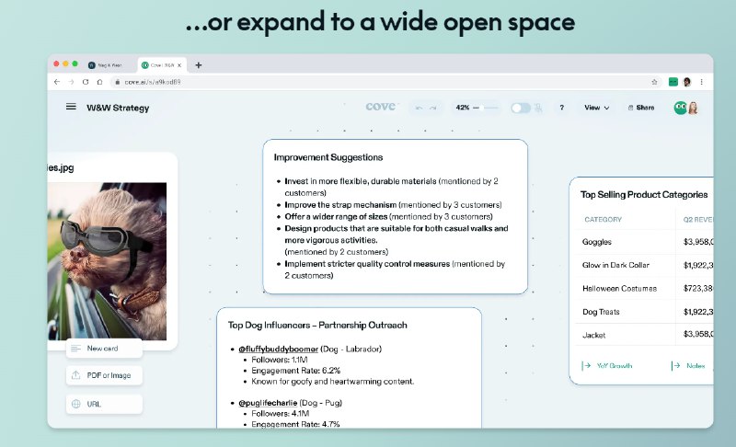Click the green browser extension icon
This screenshot has width=736, height=447.
673,82
